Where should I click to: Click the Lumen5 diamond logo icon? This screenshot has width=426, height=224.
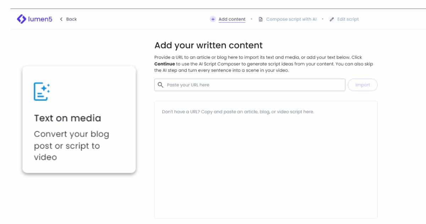point(22,19)
